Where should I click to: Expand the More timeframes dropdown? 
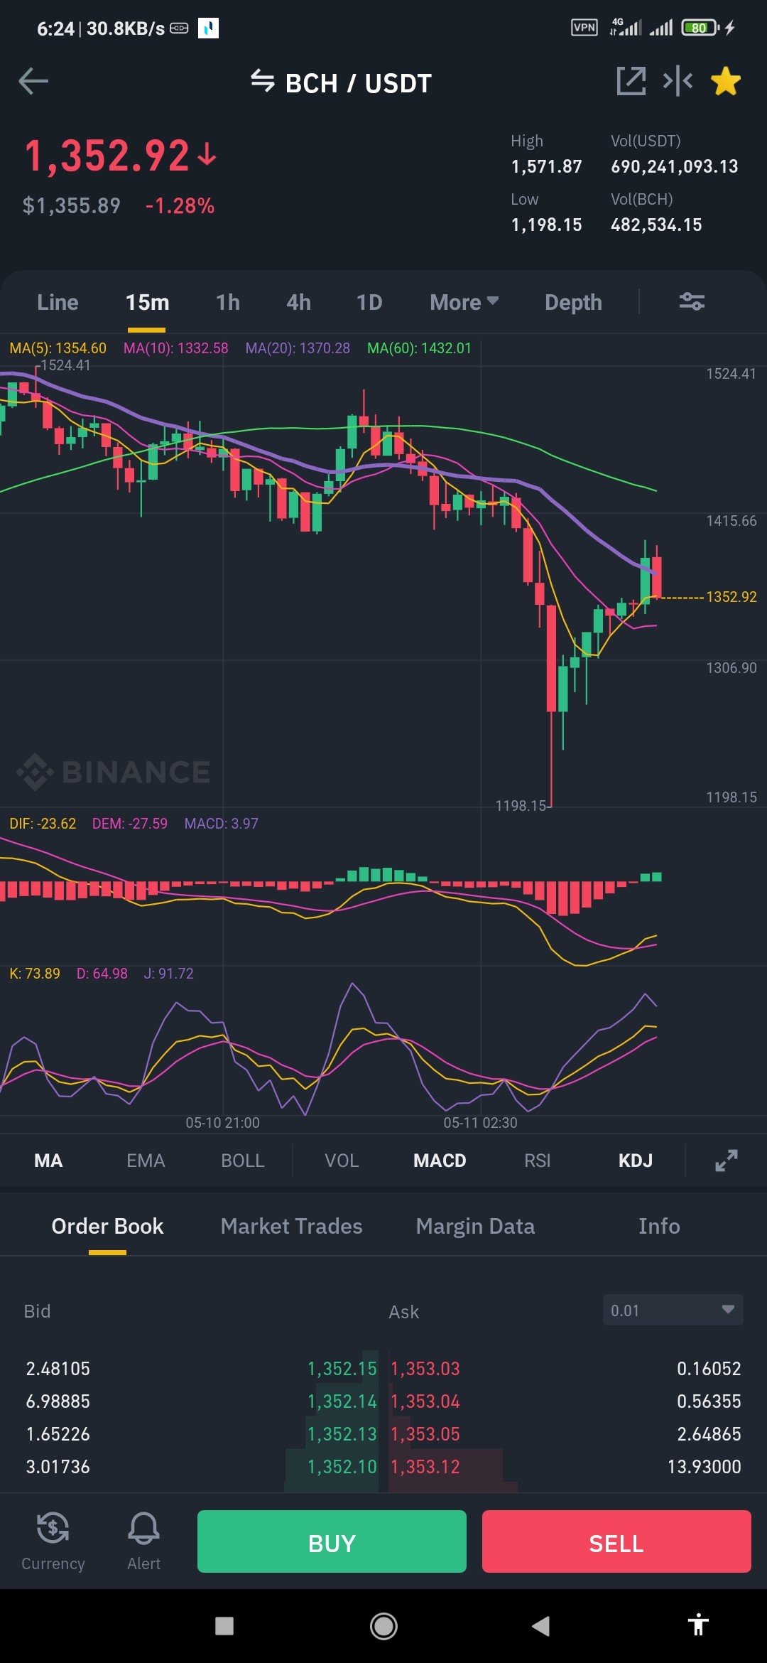coord(464,302)
